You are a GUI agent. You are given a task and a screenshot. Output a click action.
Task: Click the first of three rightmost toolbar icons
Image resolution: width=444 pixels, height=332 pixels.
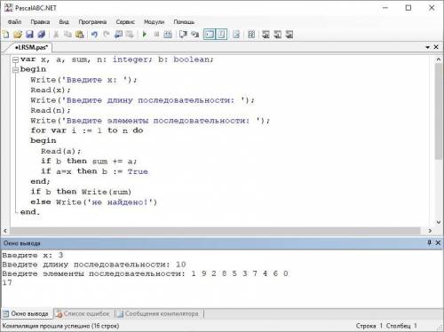point(266,35)
